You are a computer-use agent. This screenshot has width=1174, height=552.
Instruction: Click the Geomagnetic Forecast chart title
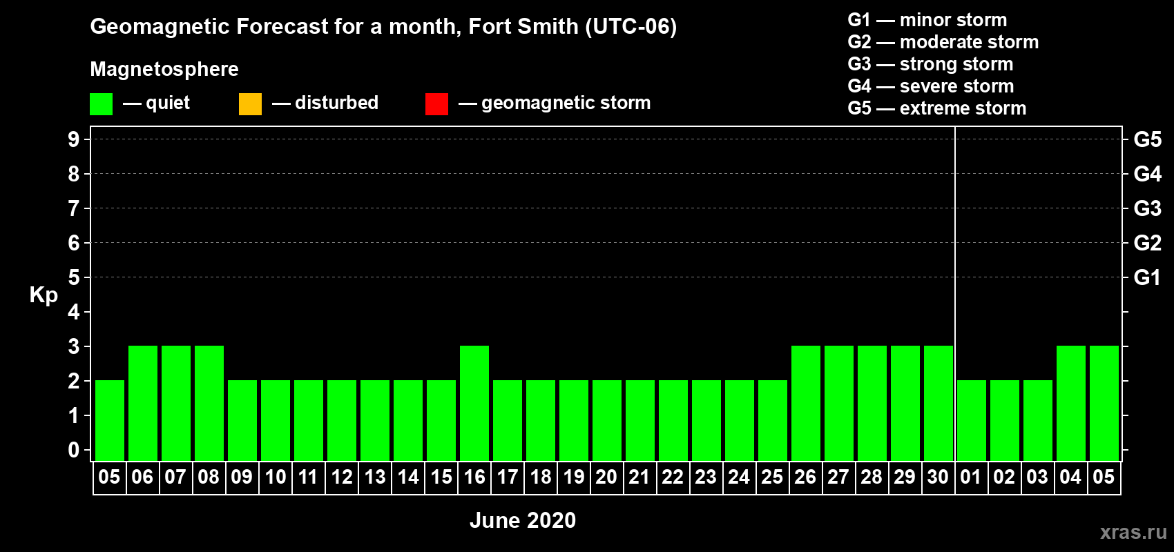pos(383,26)
